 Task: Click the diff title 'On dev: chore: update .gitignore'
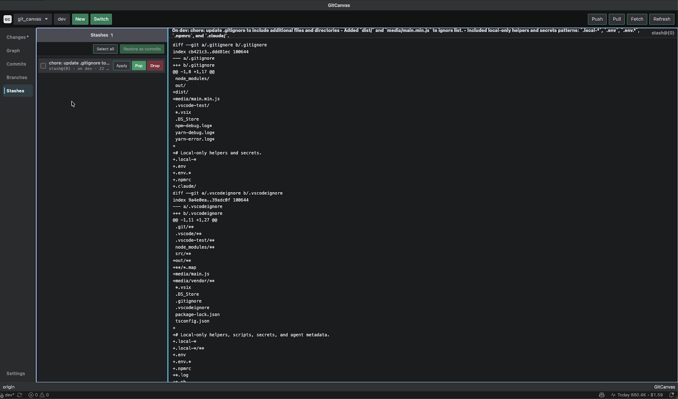405,33
